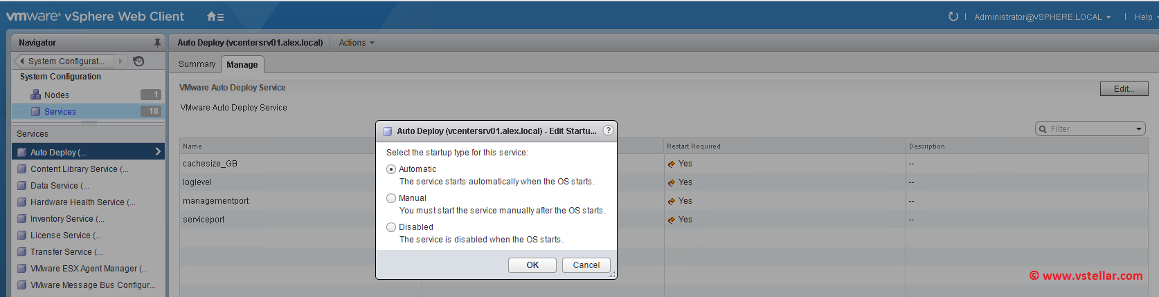The height and width of the screenshot is (297, 1159).
Task: Switch to the Manage tab
Action: coord(242,65)
